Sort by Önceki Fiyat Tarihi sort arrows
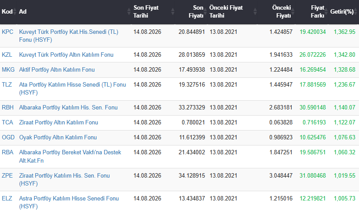359x211 pixels. 255,11
